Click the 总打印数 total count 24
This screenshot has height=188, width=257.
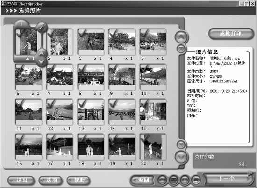click(x=241, y=164)
